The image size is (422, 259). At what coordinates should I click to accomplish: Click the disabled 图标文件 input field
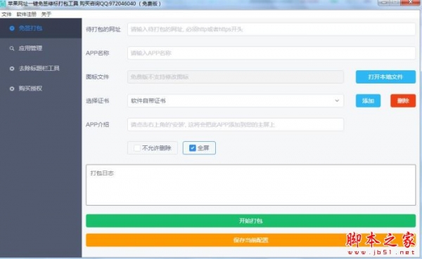pos(236,77)
